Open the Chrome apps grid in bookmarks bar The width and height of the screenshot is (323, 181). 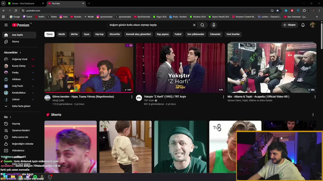tap(3, 17)
